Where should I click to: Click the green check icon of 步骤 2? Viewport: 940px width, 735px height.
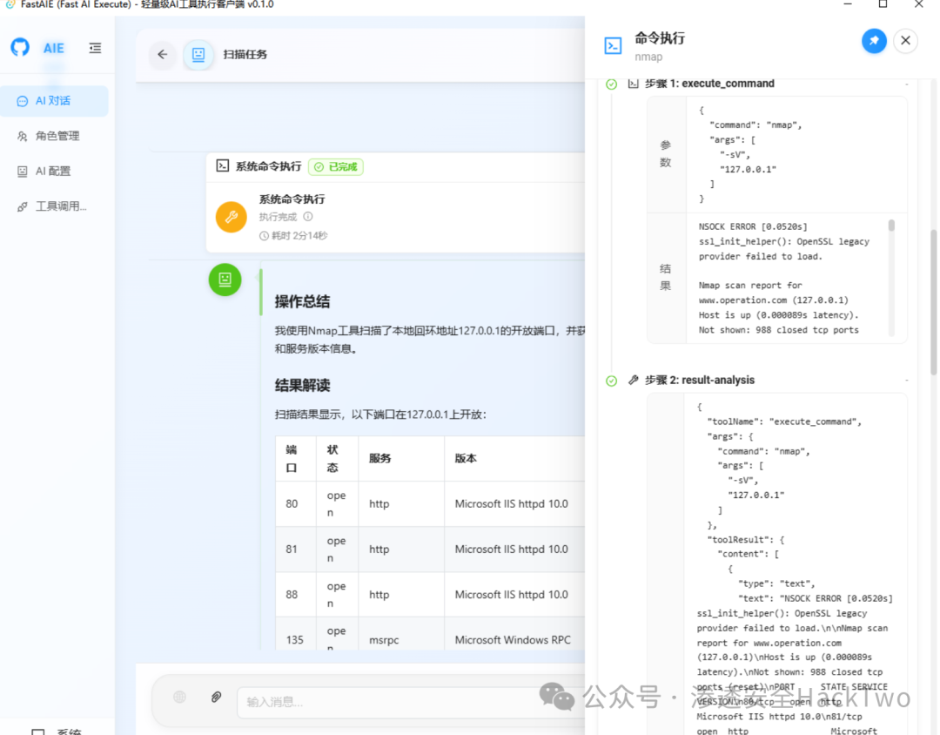(612, 381)
